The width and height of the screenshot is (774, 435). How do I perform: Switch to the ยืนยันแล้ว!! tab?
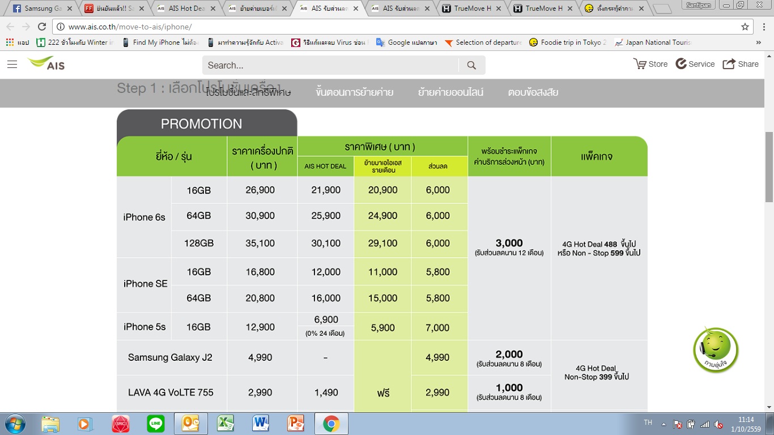[x=114, y=8]
